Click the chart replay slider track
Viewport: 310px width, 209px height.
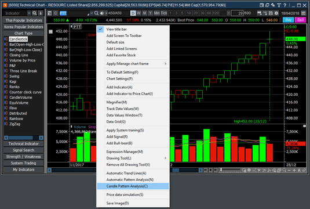pos(230,170)
